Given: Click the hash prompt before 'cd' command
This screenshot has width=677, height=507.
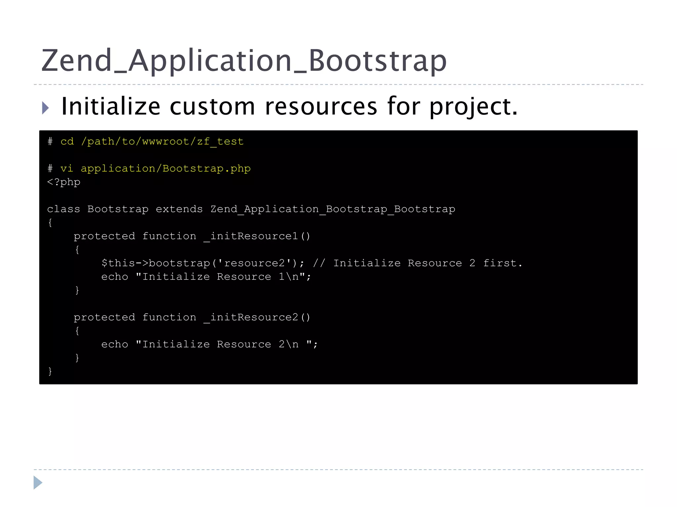Looking at the screenshot, I should 50,142.
